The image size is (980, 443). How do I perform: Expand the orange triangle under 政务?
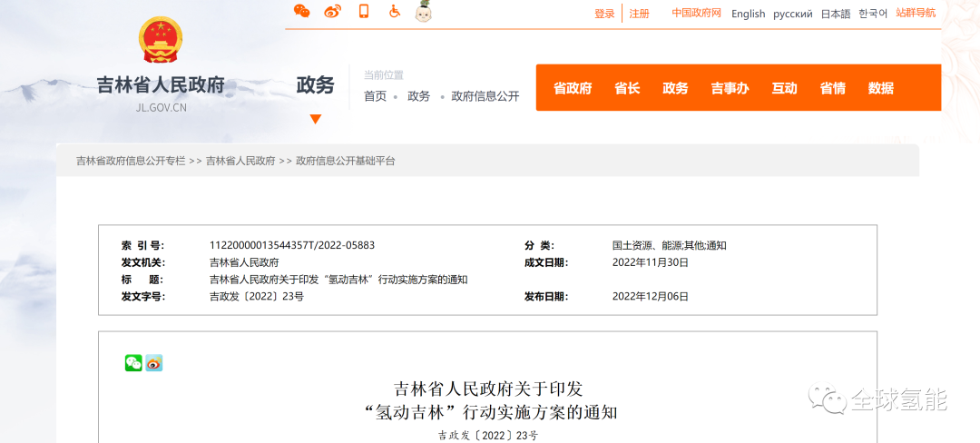pos(316,119)
